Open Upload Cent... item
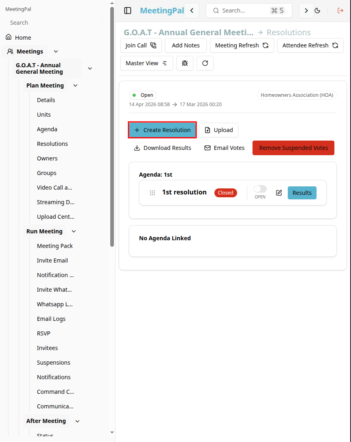 coord(56,217)
